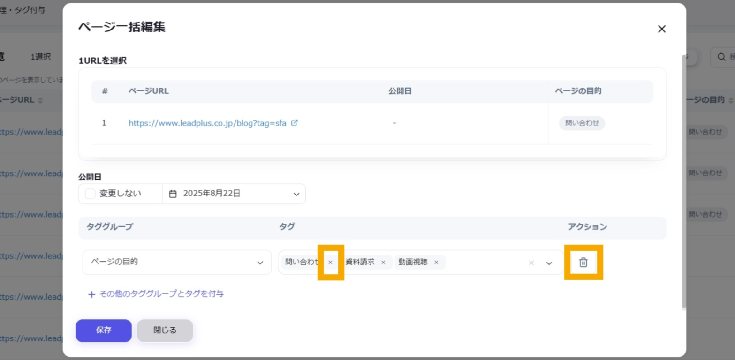Toggle the 変更しない checkbox
This screenshot has width=735, height=360.
[91, 194]
